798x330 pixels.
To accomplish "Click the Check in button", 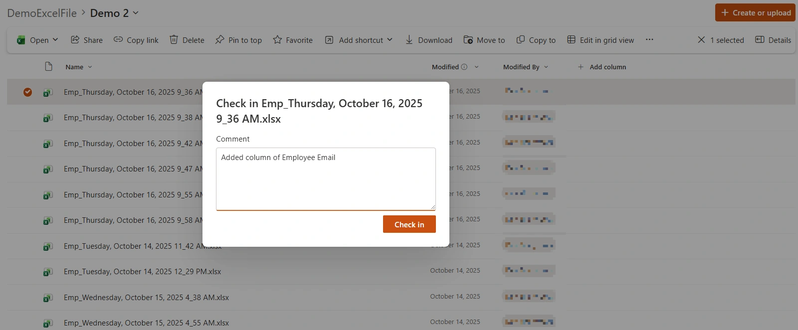I will click(409, 224).
